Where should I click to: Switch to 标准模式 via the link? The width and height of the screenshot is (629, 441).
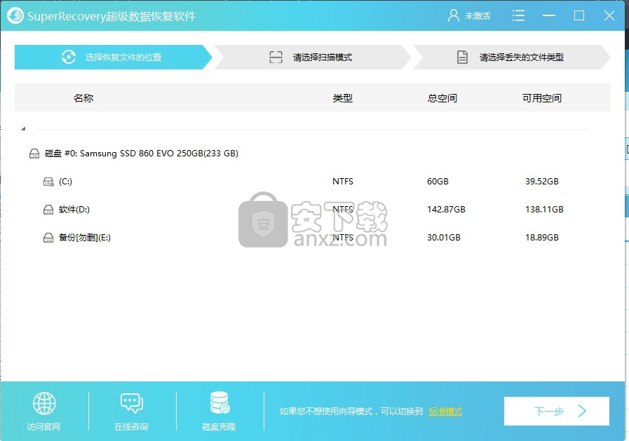[x=445, y=412]
